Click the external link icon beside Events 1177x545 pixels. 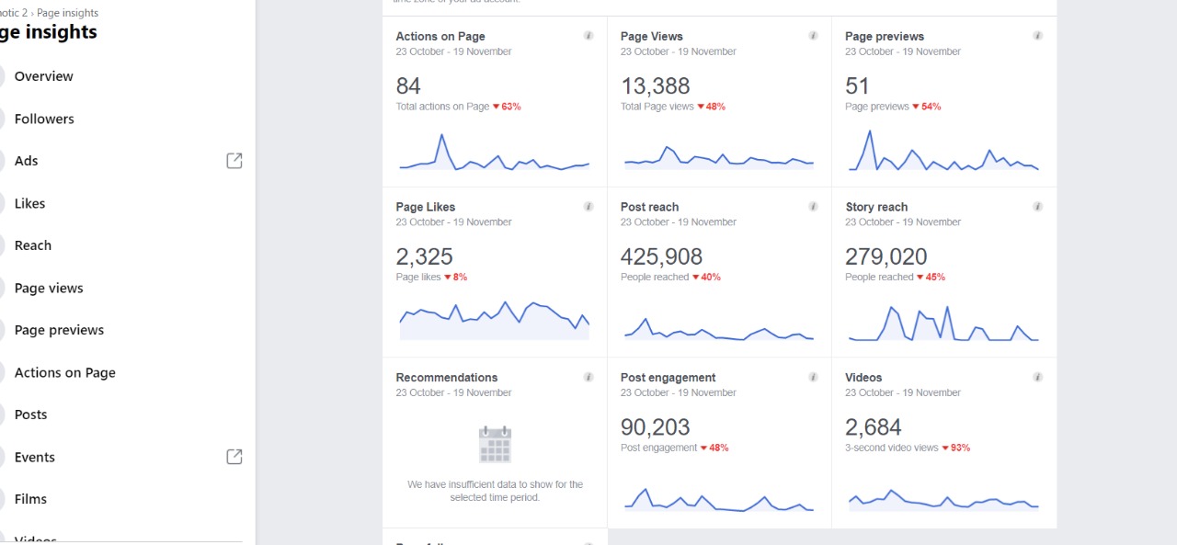pyautogui.click(x=234, y=457)
